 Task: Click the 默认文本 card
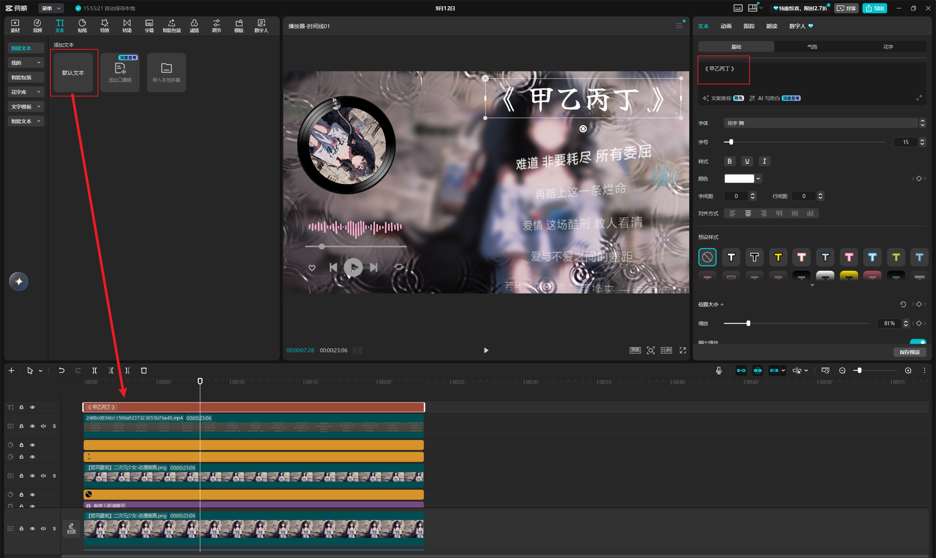tap(73, 72)
